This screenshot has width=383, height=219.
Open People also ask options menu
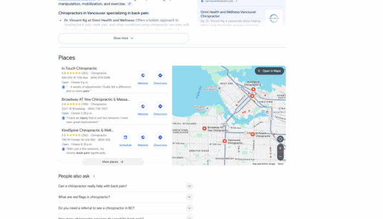click(94, 176)
